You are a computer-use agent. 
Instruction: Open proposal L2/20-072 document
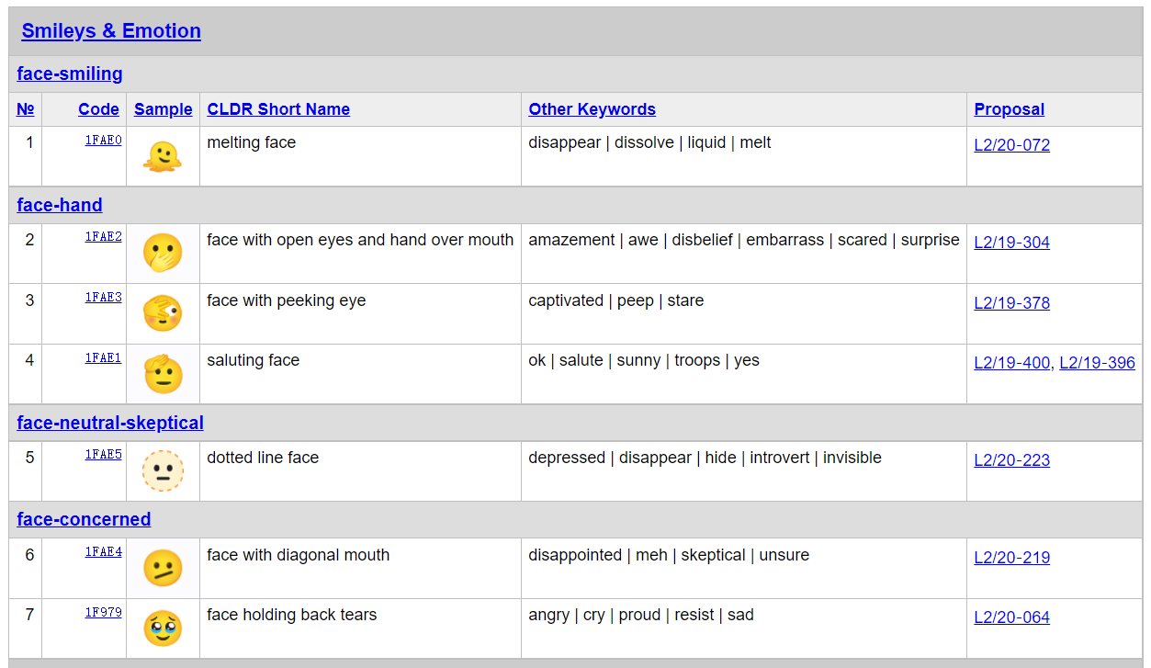point(1011,145)
